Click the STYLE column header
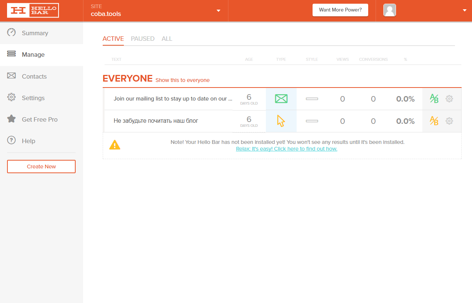Image resolution: width=472 pixels, height=303 pixels. pyautogui.click(x=312, y=59)
